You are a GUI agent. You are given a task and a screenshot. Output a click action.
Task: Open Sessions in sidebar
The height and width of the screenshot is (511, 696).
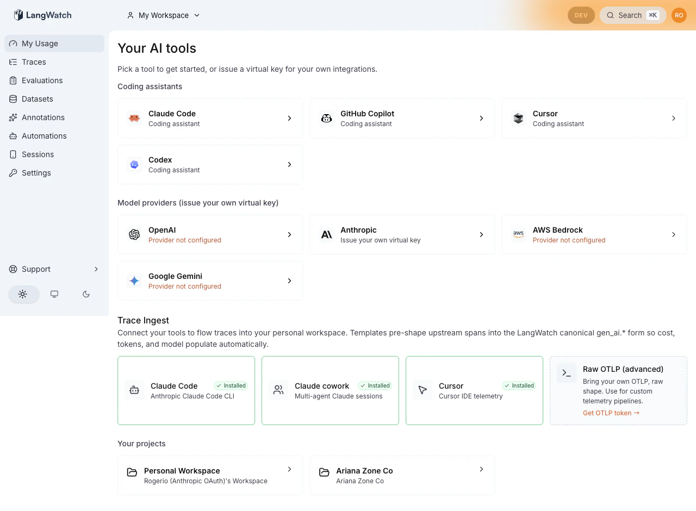[54, 154]
